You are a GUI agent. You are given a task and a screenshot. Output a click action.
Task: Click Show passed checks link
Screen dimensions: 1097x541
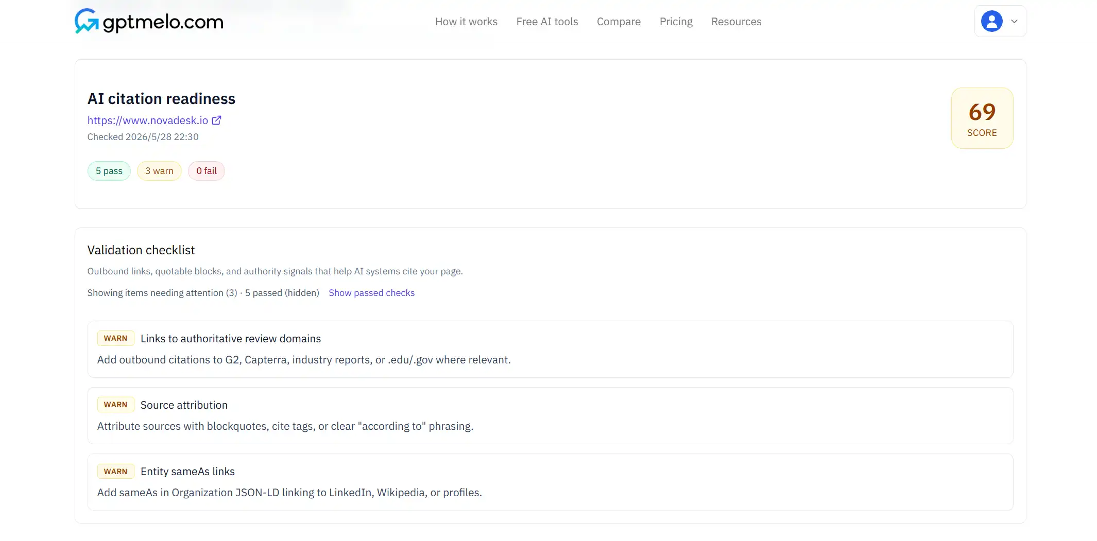click(371, 292)
